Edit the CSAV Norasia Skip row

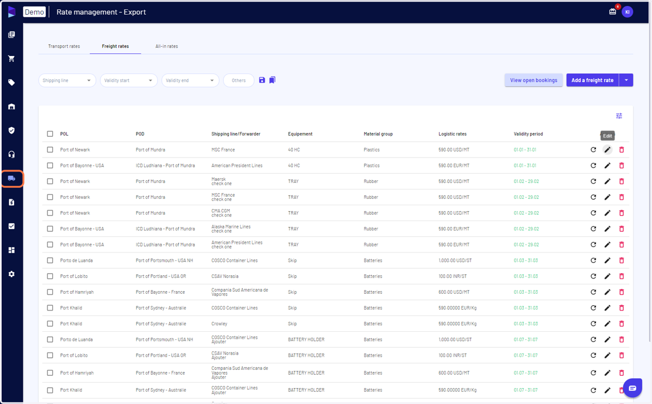607,276
